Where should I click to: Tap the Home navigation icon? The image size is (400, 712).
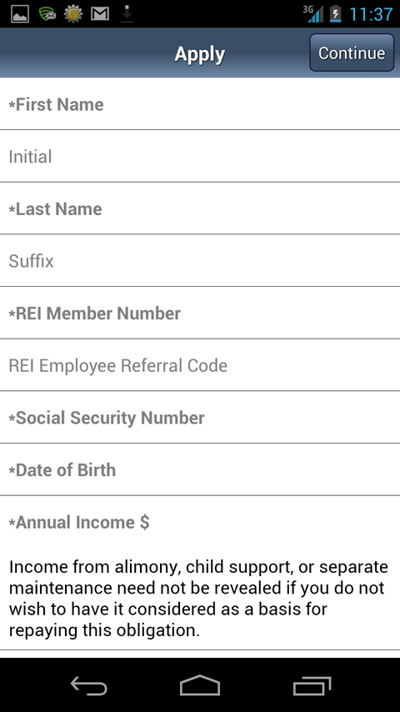200,685
